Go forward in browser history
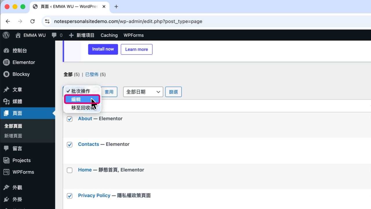 point(20,21)
